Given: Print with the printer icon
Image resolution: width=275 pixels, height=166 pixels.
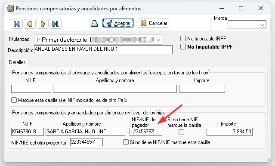Looking at the screenshot, I should [94, 24].
